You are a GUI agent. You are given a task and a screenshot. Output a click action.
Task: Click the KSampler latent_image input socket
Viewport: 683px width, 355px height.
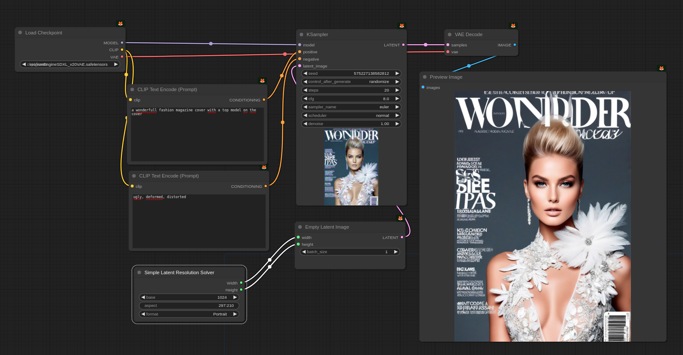pos(300,66)
